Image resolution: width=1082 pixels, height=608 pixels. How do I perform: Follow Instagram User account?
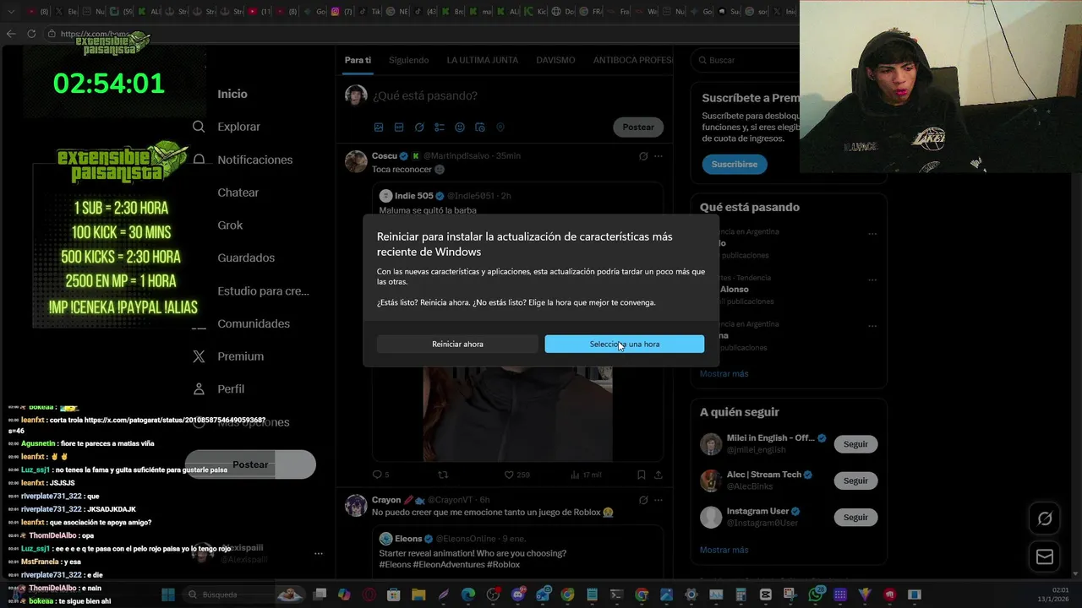pos(855,517)
